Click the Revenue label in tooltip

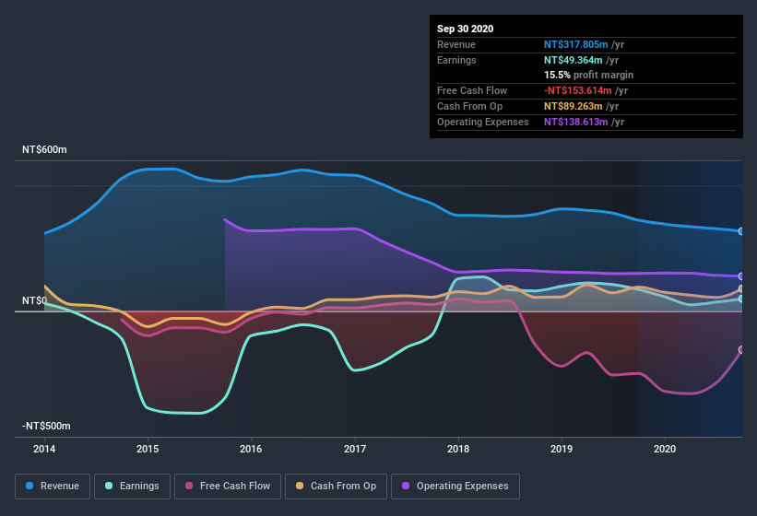(456, 44)
